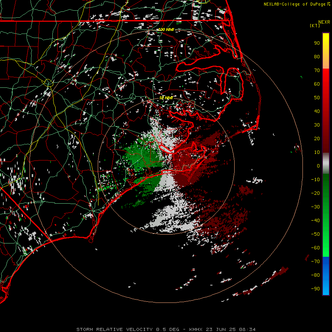Image resolution: width=332 pixels, height=332 pixels.
Task: Click the 40 value on the velocity scale
Action: [317, 111]
